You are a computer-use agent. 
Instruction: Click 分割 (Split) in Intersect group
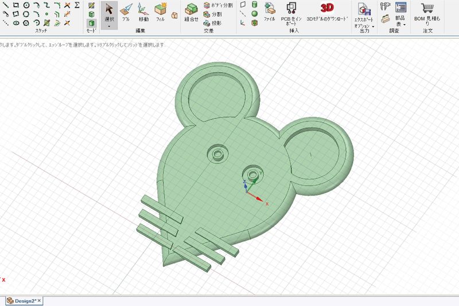(x=213, y=14)
